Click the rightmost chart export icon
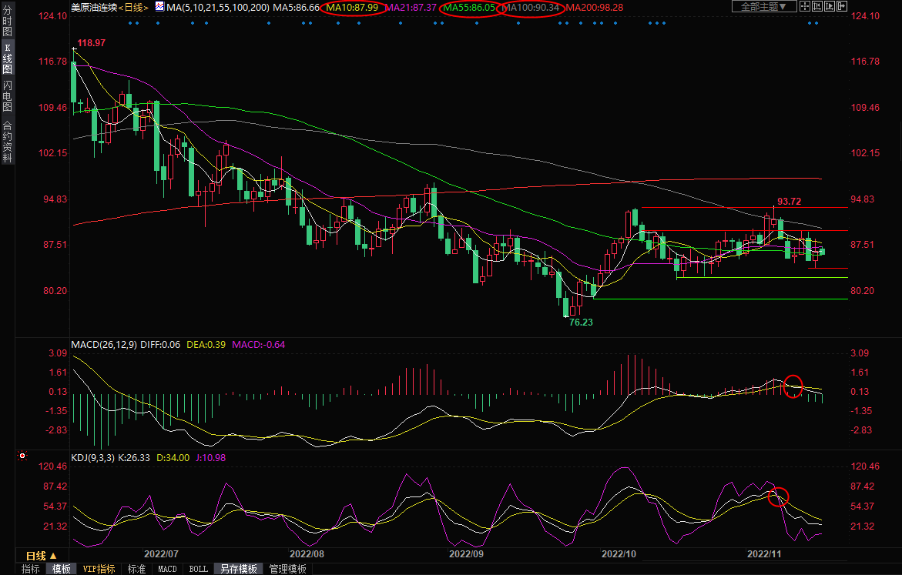Image resolution: width=902 pixels, height=575 pixels. pyautogui.click(x=845, y=7)
